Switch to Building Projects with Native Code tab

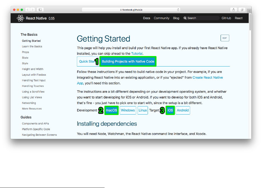point(128,61)
